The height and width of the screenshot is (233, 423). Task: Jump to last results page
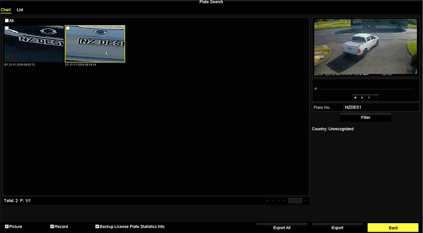tap(284, 200)
